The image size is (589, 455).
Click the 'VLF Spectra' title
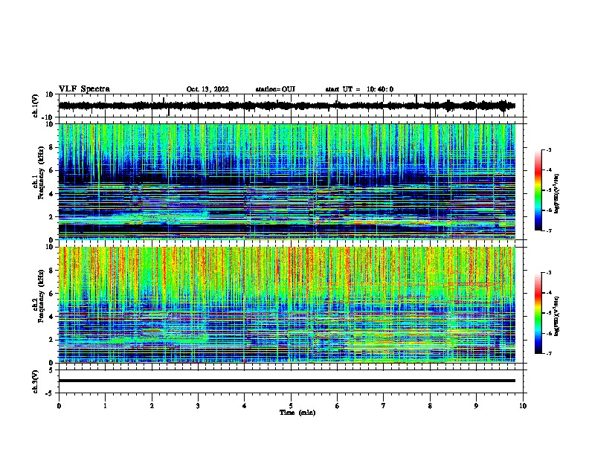(84, 89)
